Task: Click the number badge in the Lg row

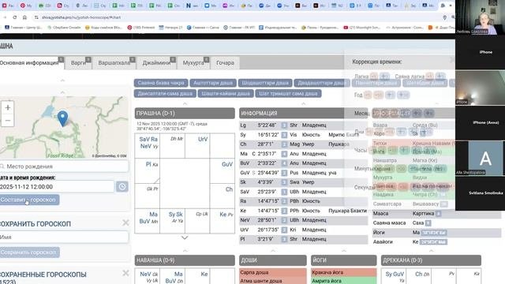Action: (x=284, y=125)
